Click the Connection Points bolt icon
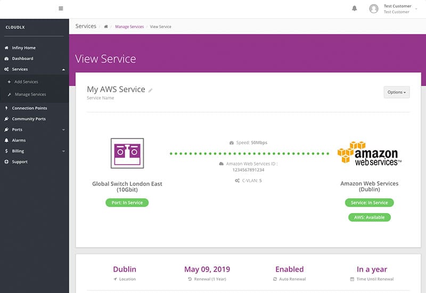Image resolution: width=426 pixels, height=293 pixels. [6, 108]
